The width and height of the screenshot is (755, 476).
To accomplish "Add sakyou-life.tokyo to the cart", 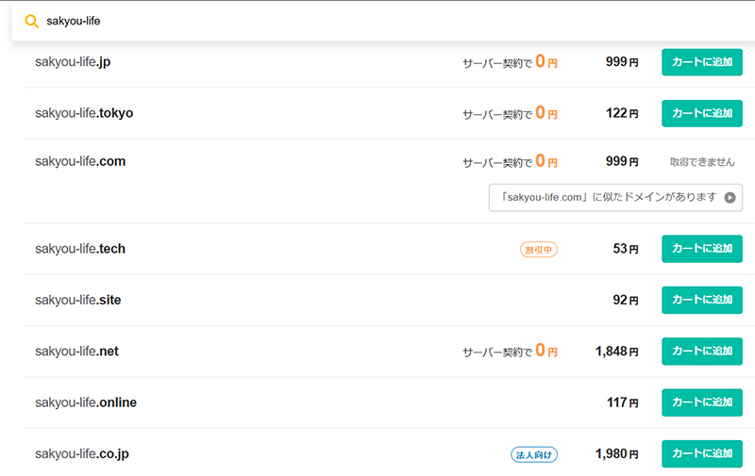I will (x=701, y=113).
